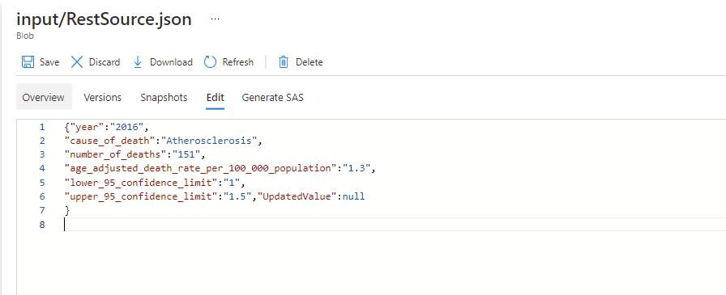Click the "2016" value in editor
The height and width of the screenshot is (295, 726).
pos(127,127)
